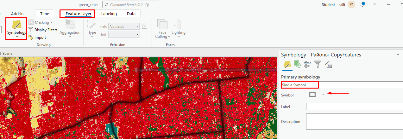Open the display filters funnel tab in the pane
The height and width of the screenshot is (139, 403).
[x=318, y=65]
